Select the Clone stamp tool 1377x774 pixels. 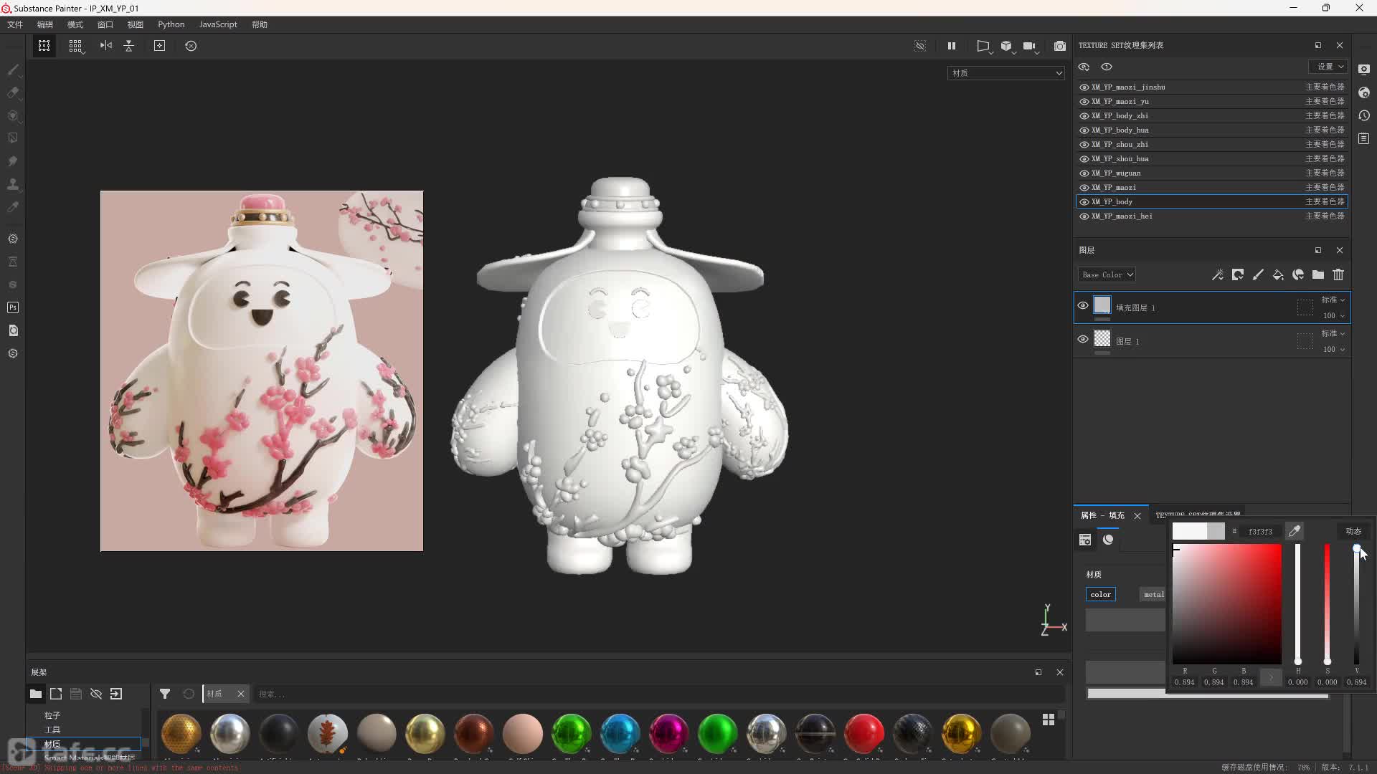click(x=13, y=184)
